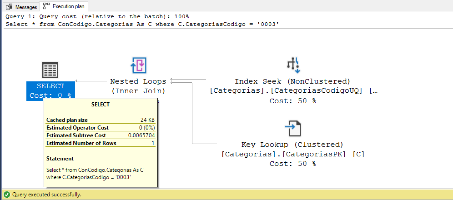Click the tooltip statement query text
The height and width of the screenshot is (200, 453).
click(x=95, y=174)
